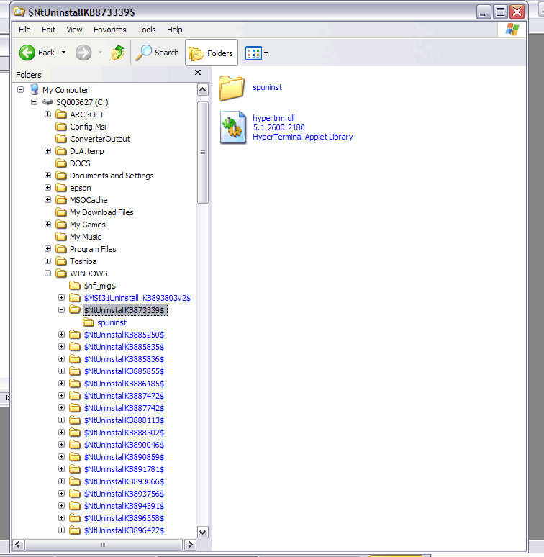Open the Help menu
This screenshot has width=544, height=557.
click(175, 30)
